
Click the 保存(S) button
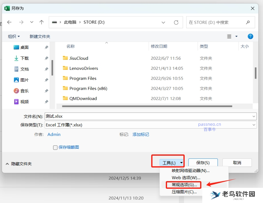pyautogui.click(x=203, y=162)
